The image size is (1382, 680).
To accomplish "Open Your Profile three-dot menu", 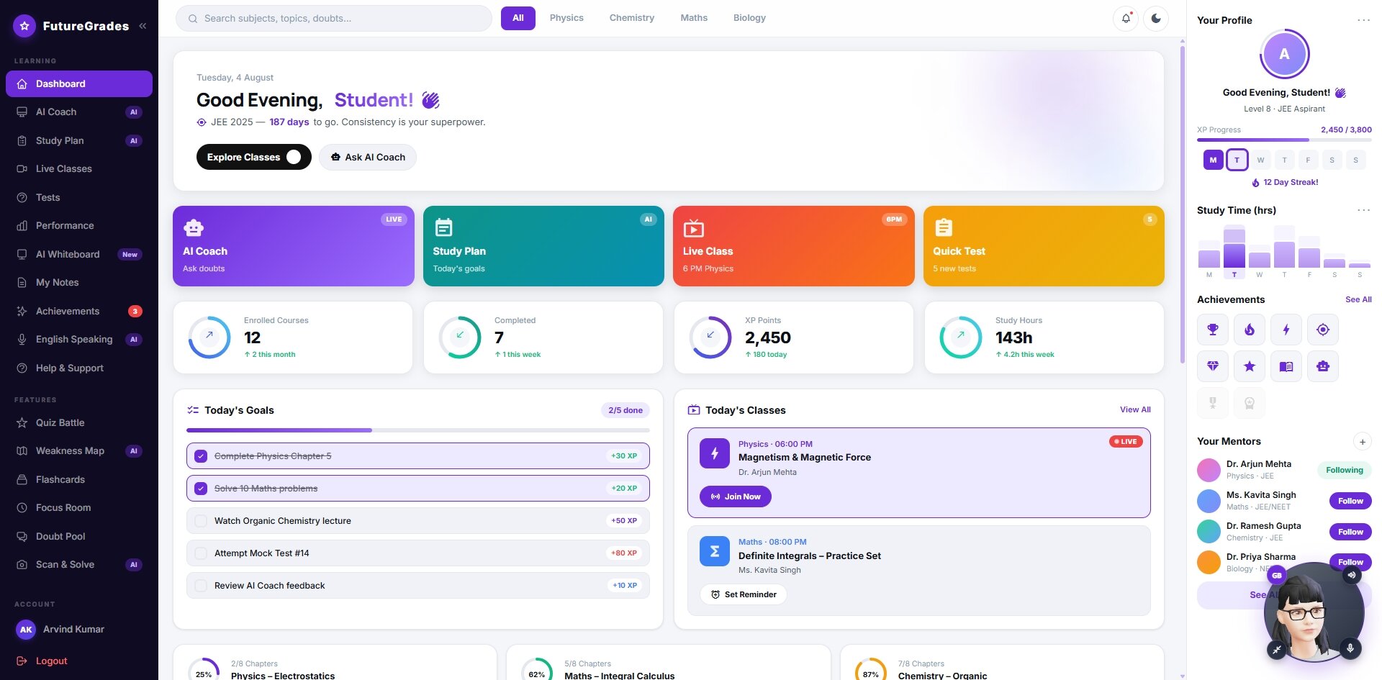I will 1363,20.
